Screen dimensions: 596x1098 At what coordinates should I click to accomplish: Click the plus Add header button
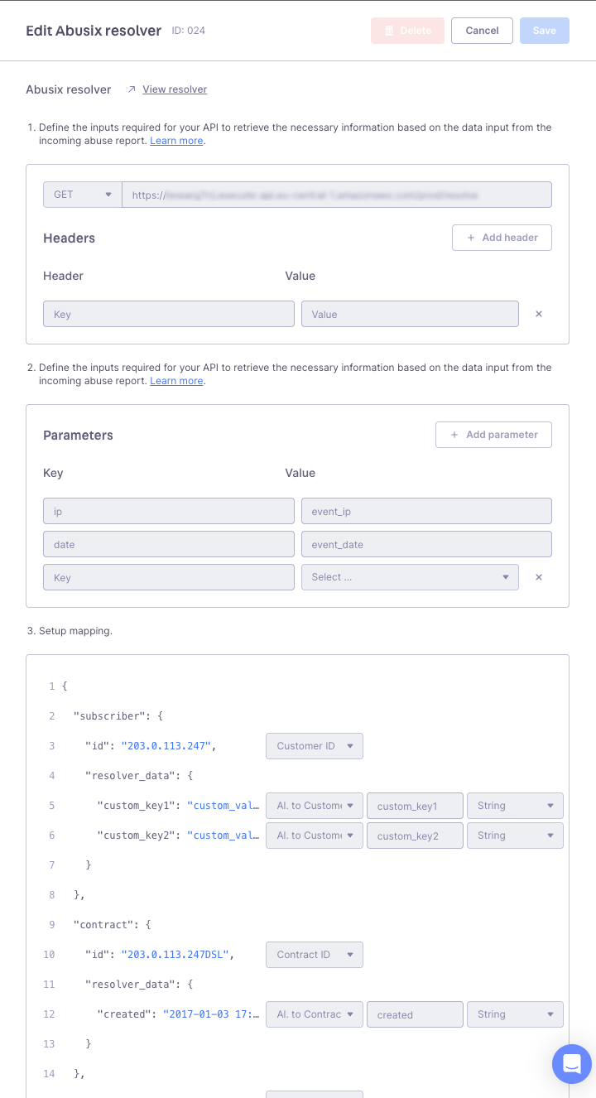tap(502, 238)
